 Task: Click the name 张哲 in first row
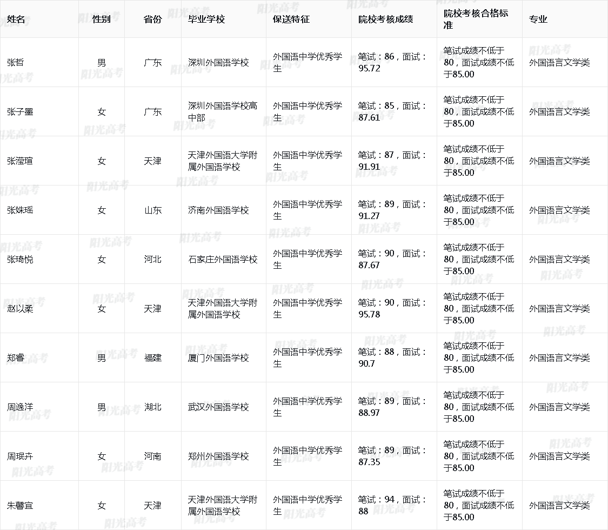click(16, 63)
